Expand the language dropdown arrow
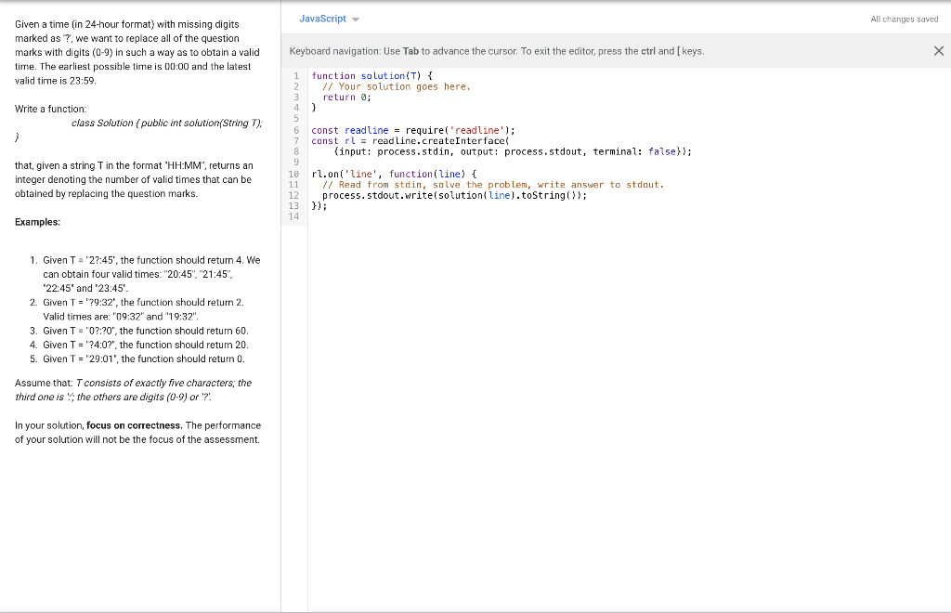951x613 pixels. click(356, 19)
